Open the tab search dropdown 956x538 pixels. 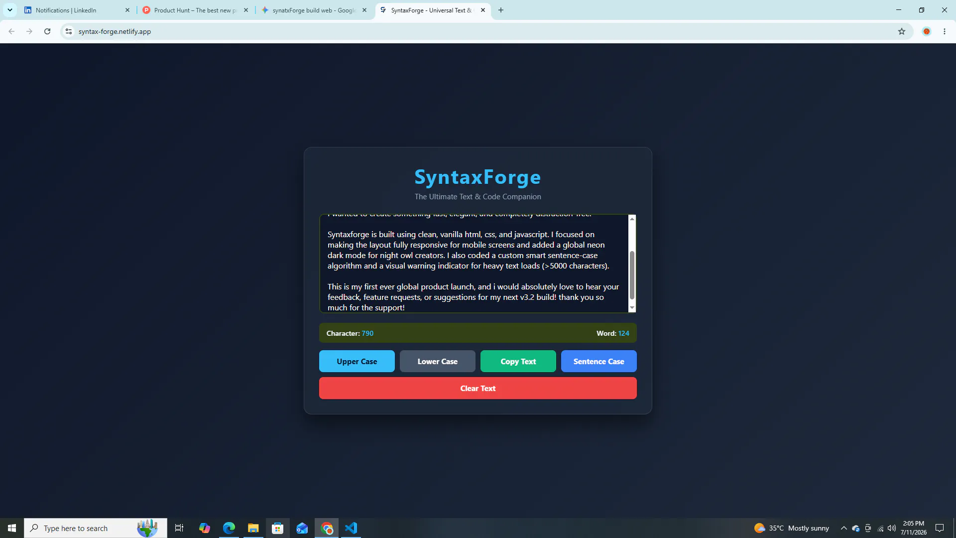(x=9, y=10)
